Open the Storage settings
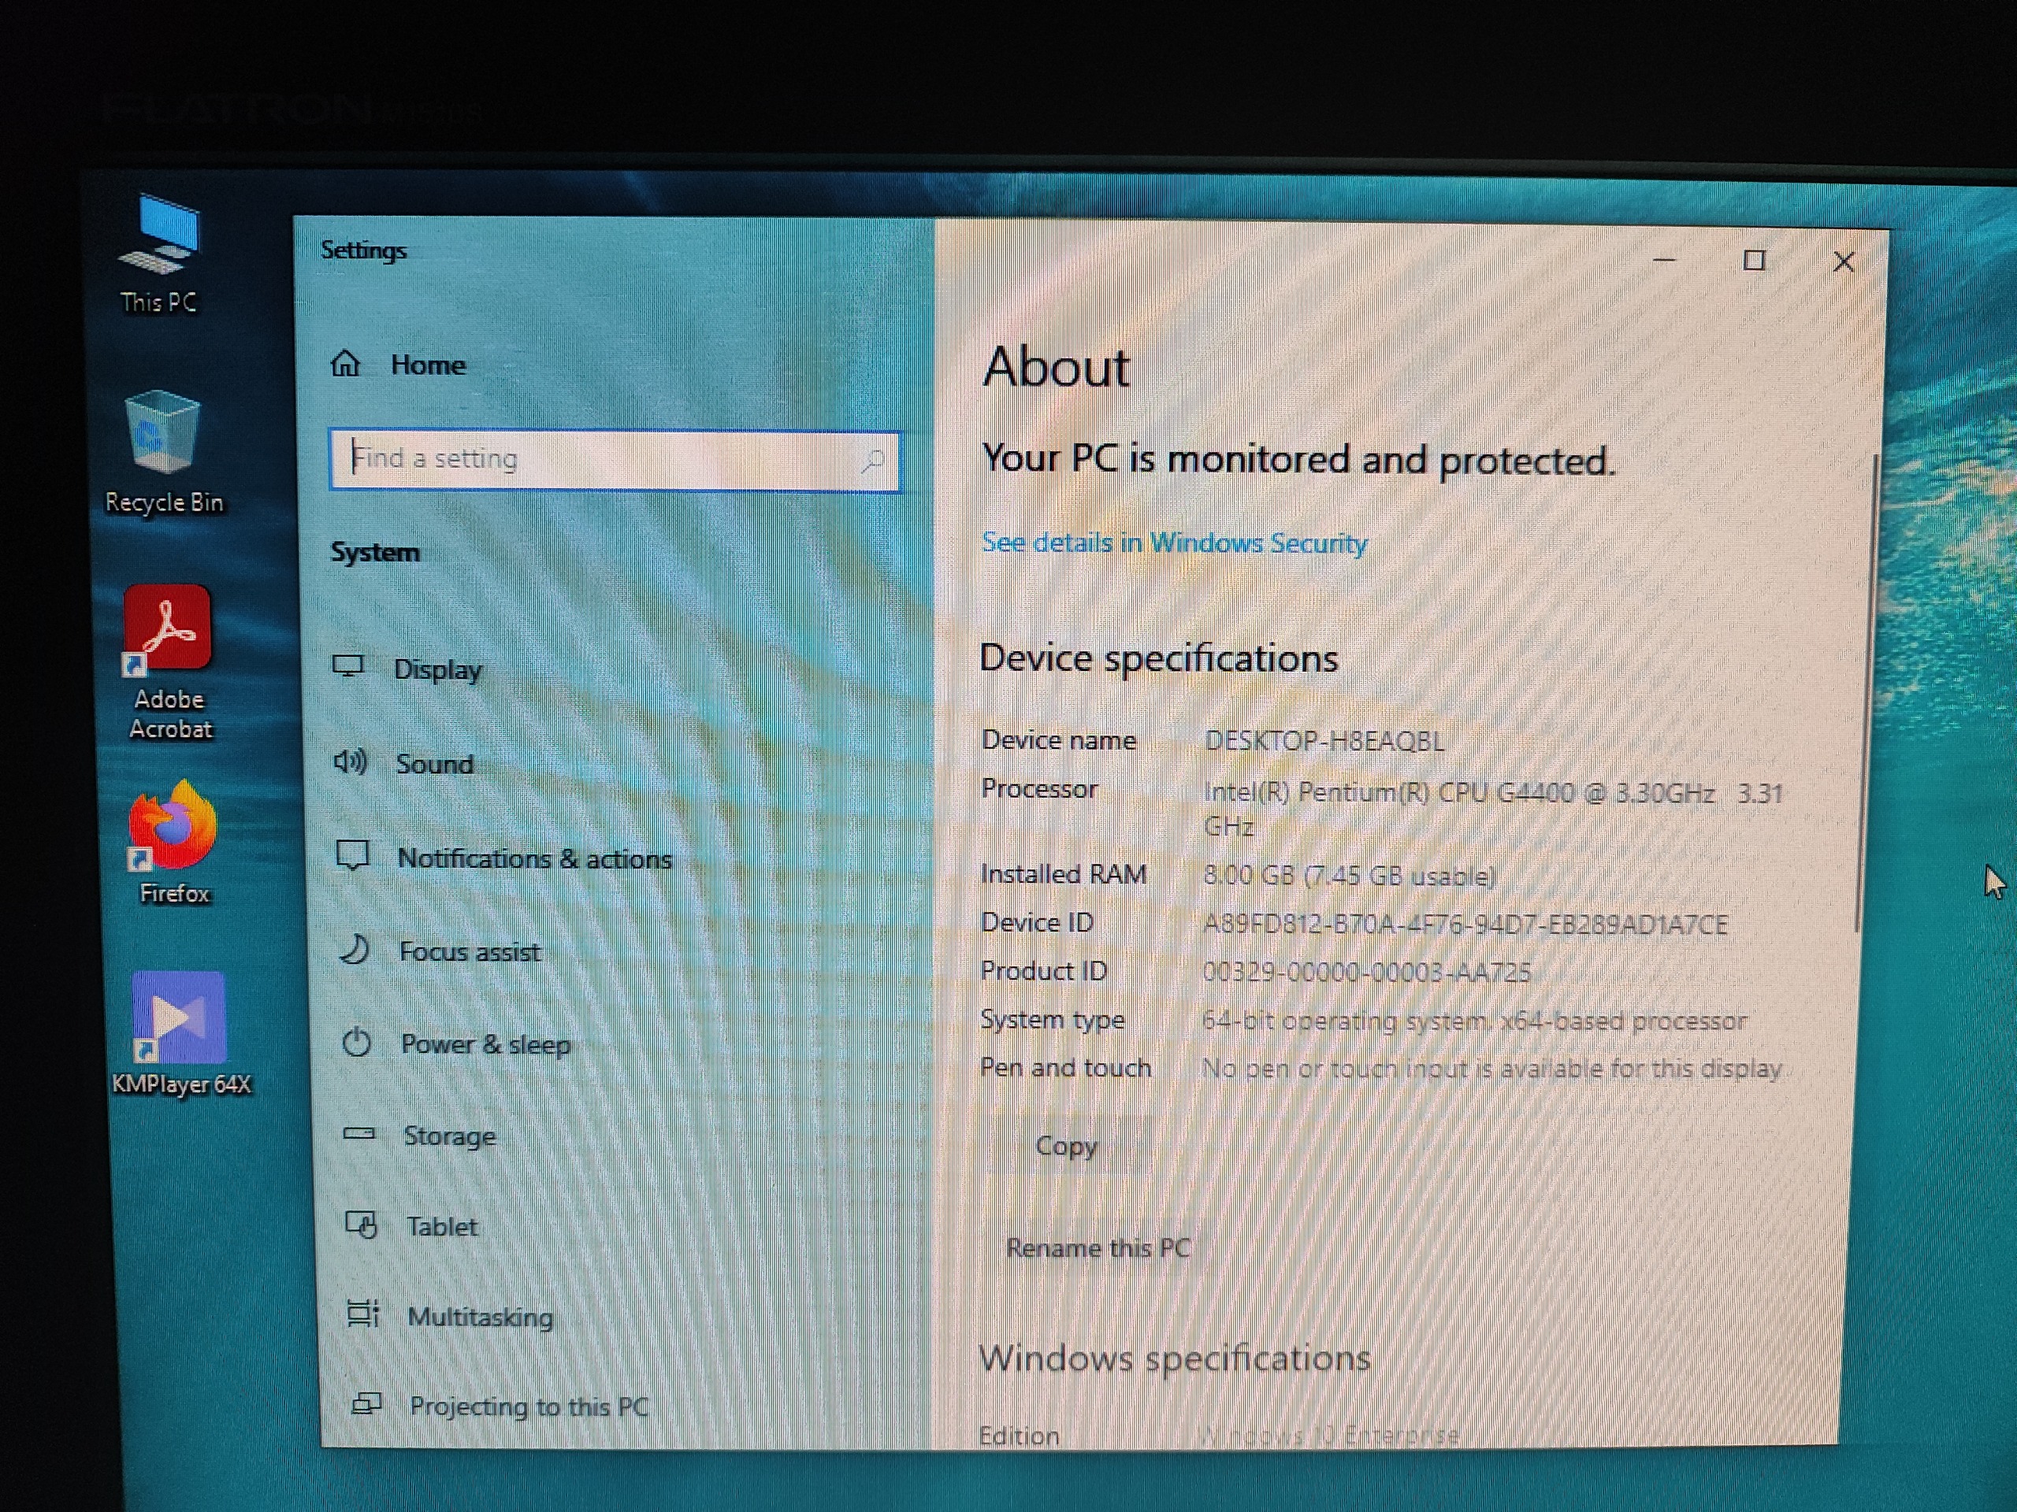This screenshot has height=1512, width=2017. [450, 1136]
